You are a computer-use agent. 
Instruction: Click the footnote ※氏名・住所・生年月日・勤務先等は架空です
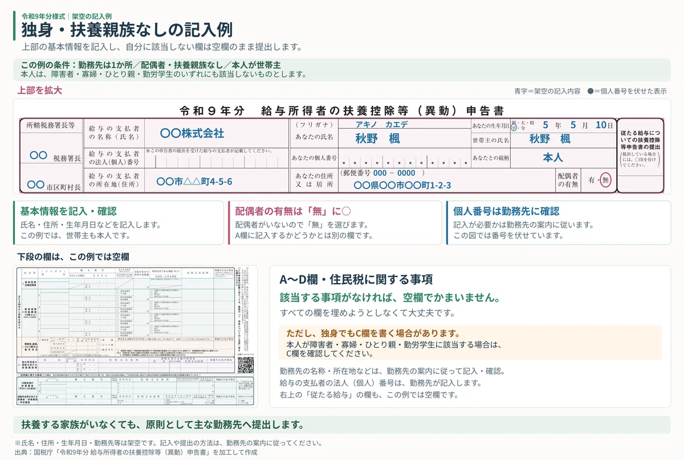[x=168, y=443]
